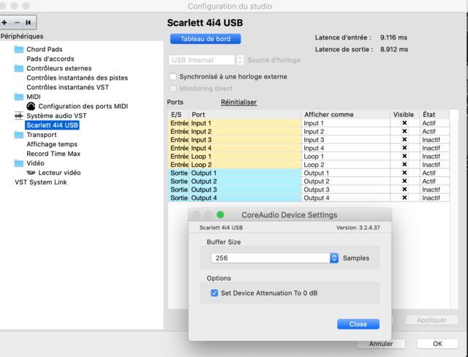Toggle Synchronisé à une horloge externe checkbox

click(173, 77)
